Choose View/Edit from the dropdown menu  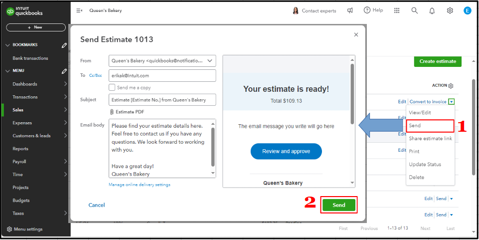pos(430,112)
